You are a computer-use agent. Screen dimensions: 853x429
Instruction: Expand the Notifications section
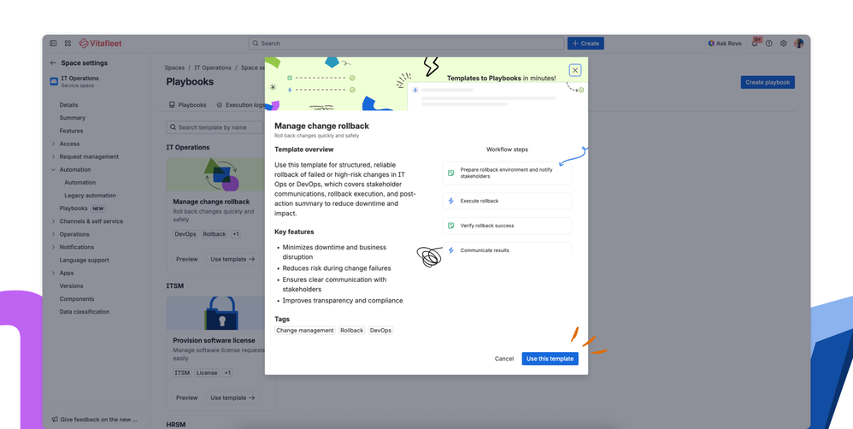[x=53, y=247]
